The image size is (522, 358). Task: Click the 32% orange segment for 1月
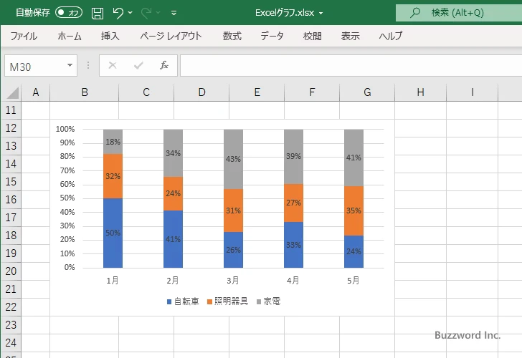click(x=113, y=177)
